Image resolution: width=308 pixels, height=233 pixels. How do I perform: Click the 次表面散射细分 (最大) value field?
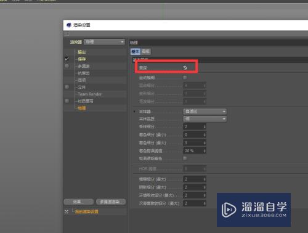(x=195, y=203)
